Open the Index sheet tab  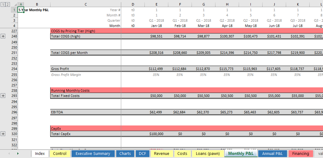(x=40, y=154)
